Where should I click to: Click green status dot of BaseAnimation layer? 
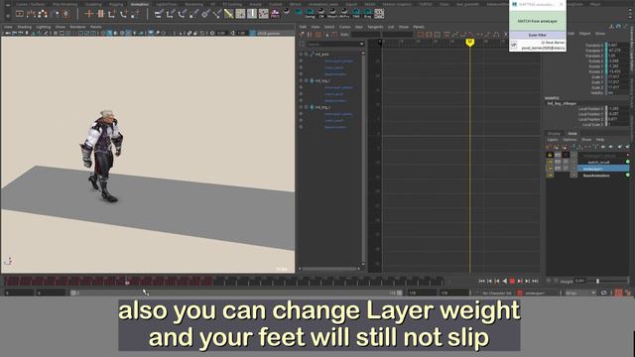[x=628, y=176]
